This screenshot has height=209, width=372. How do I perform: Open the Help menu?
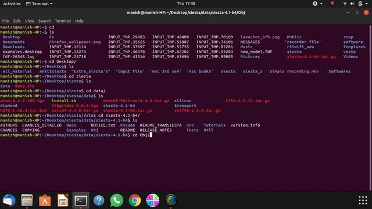(x=79, y=21)
